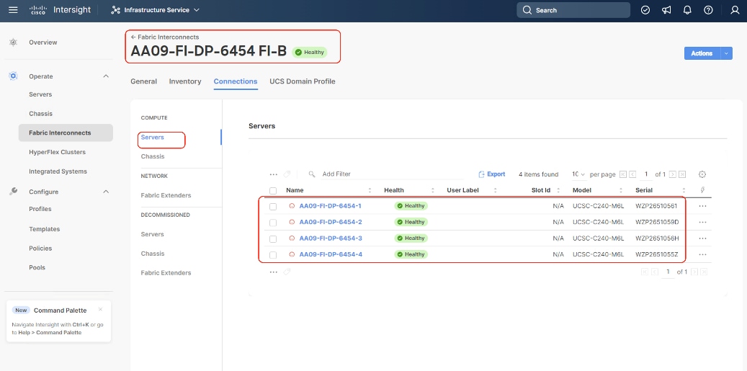Click the page number field above table
Image resolution: width=747 pixels, height=371 pixels.
(645, 174)
